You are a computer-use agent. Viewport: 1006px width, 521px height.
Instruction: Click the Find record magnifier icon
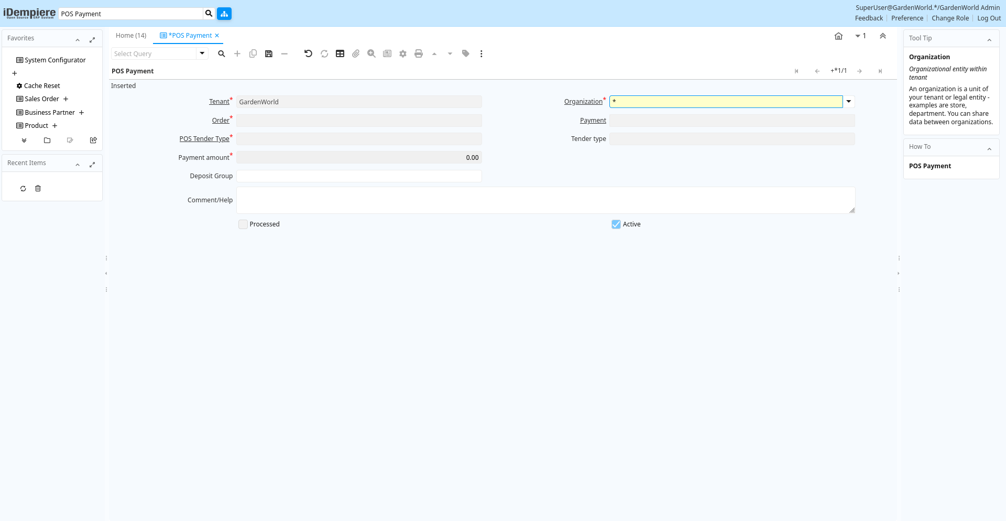pyautogui.click(x=222, y=54)
